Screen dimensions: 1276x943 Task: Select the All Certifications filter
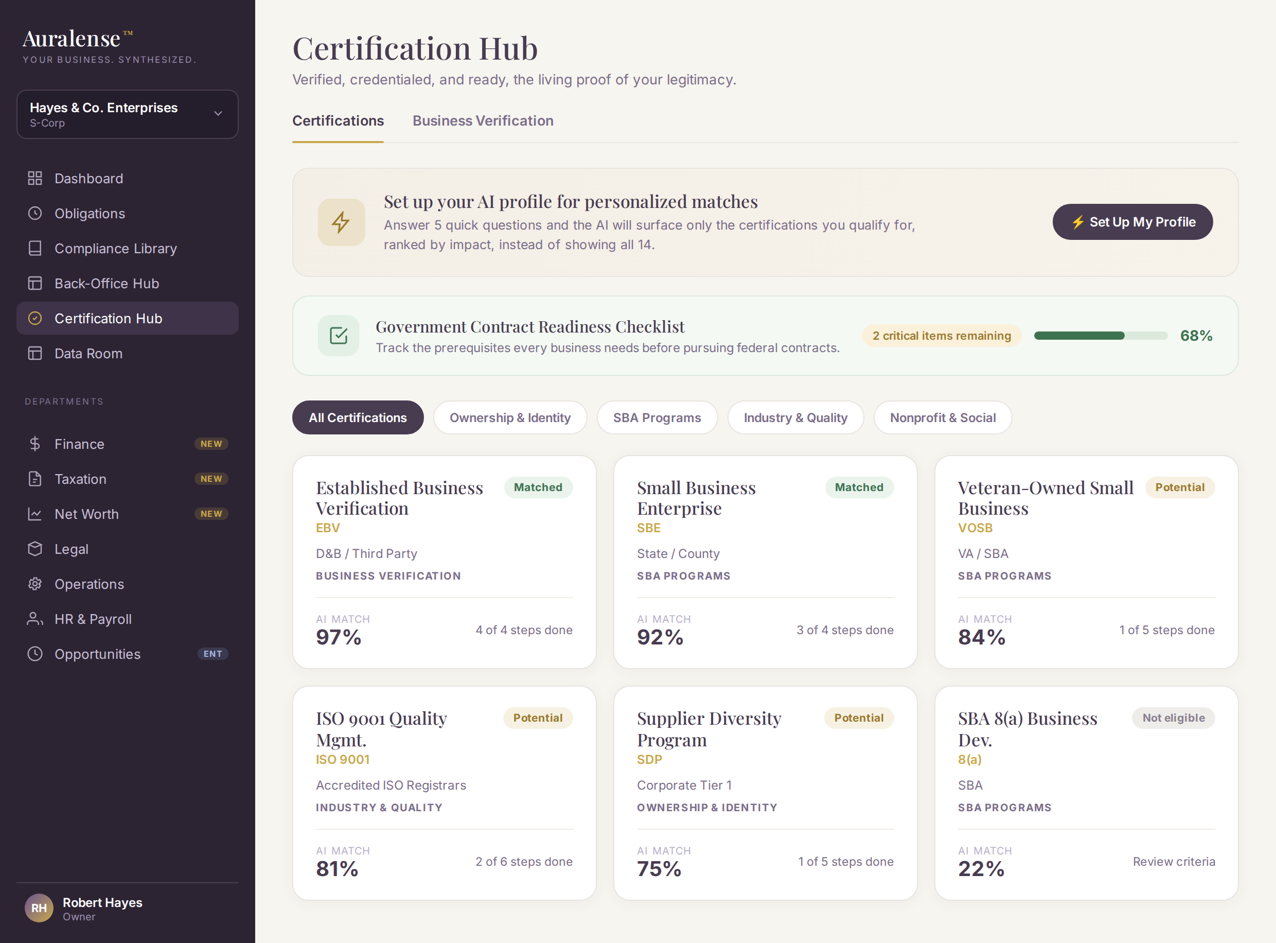tap(358, 417)
